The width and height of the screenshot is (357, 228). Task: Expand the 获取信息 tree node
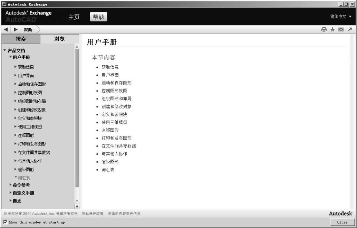coord(15,67)
